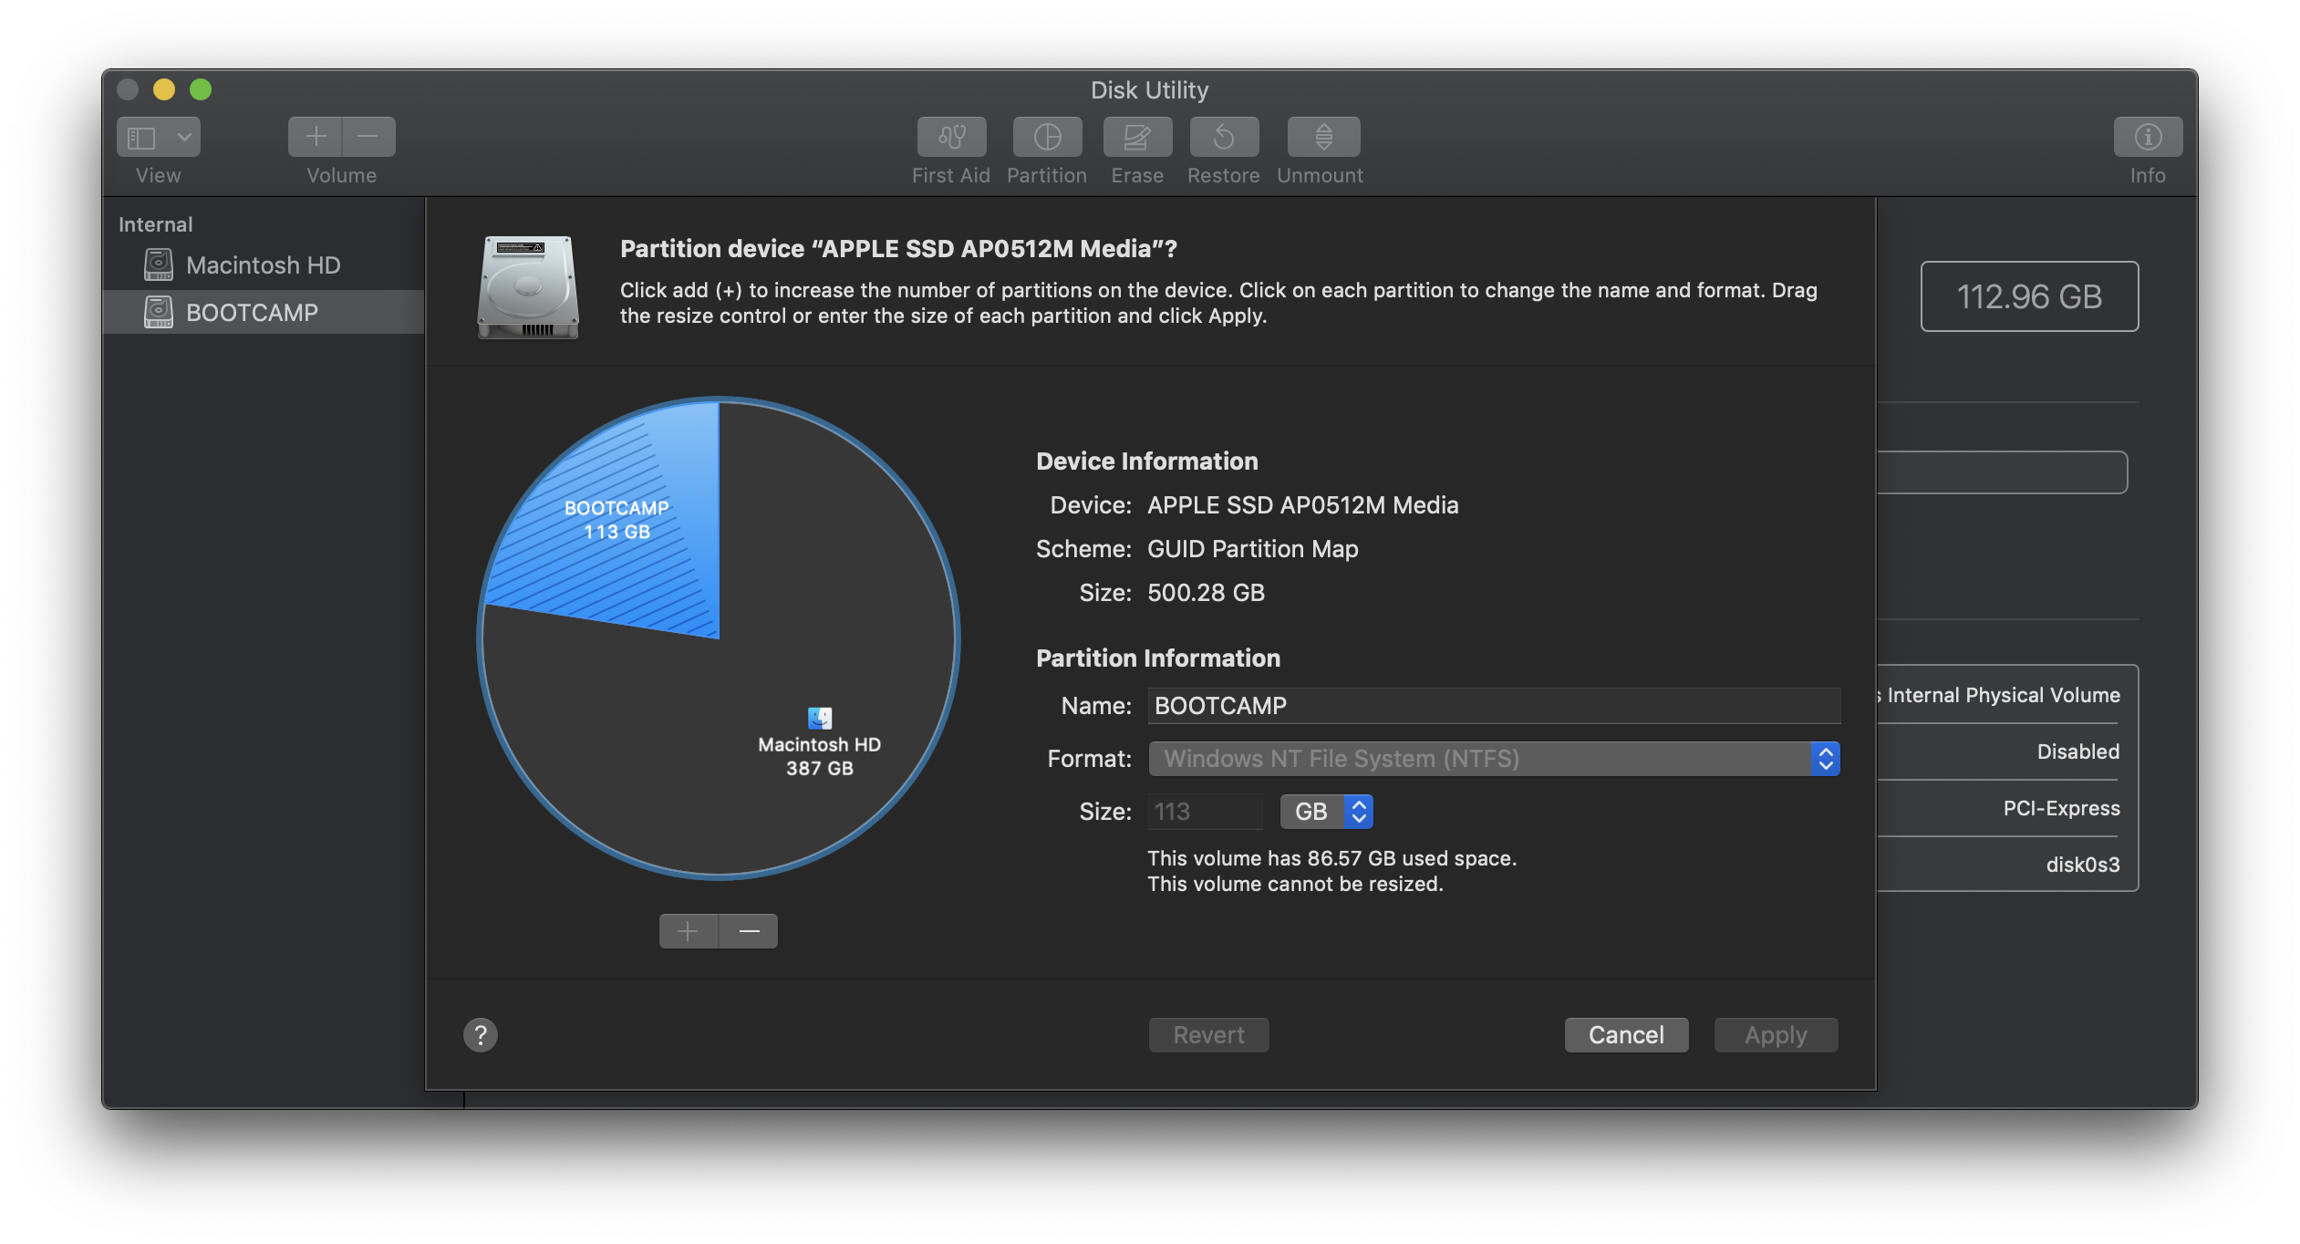Viewport: 2300px width, 1244px height.
Task: Click the Cancel button
Action: tap(1626, 1035)
